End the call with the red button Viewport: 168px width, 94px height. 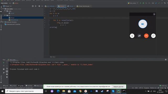click(x=146, y=36)
